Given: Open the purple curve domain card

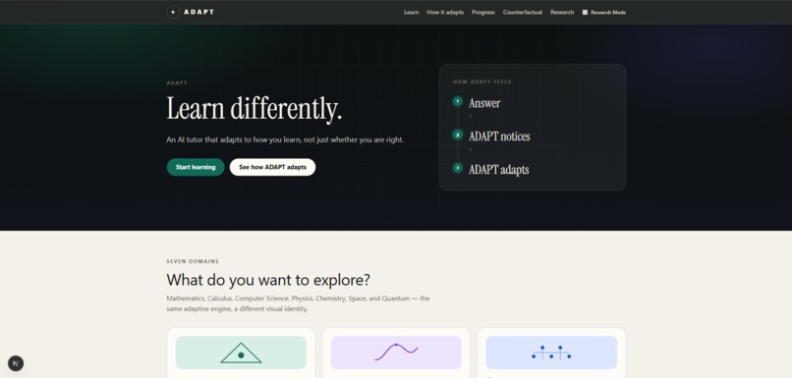Looking at the screenshot, I should tap(396, 352).
